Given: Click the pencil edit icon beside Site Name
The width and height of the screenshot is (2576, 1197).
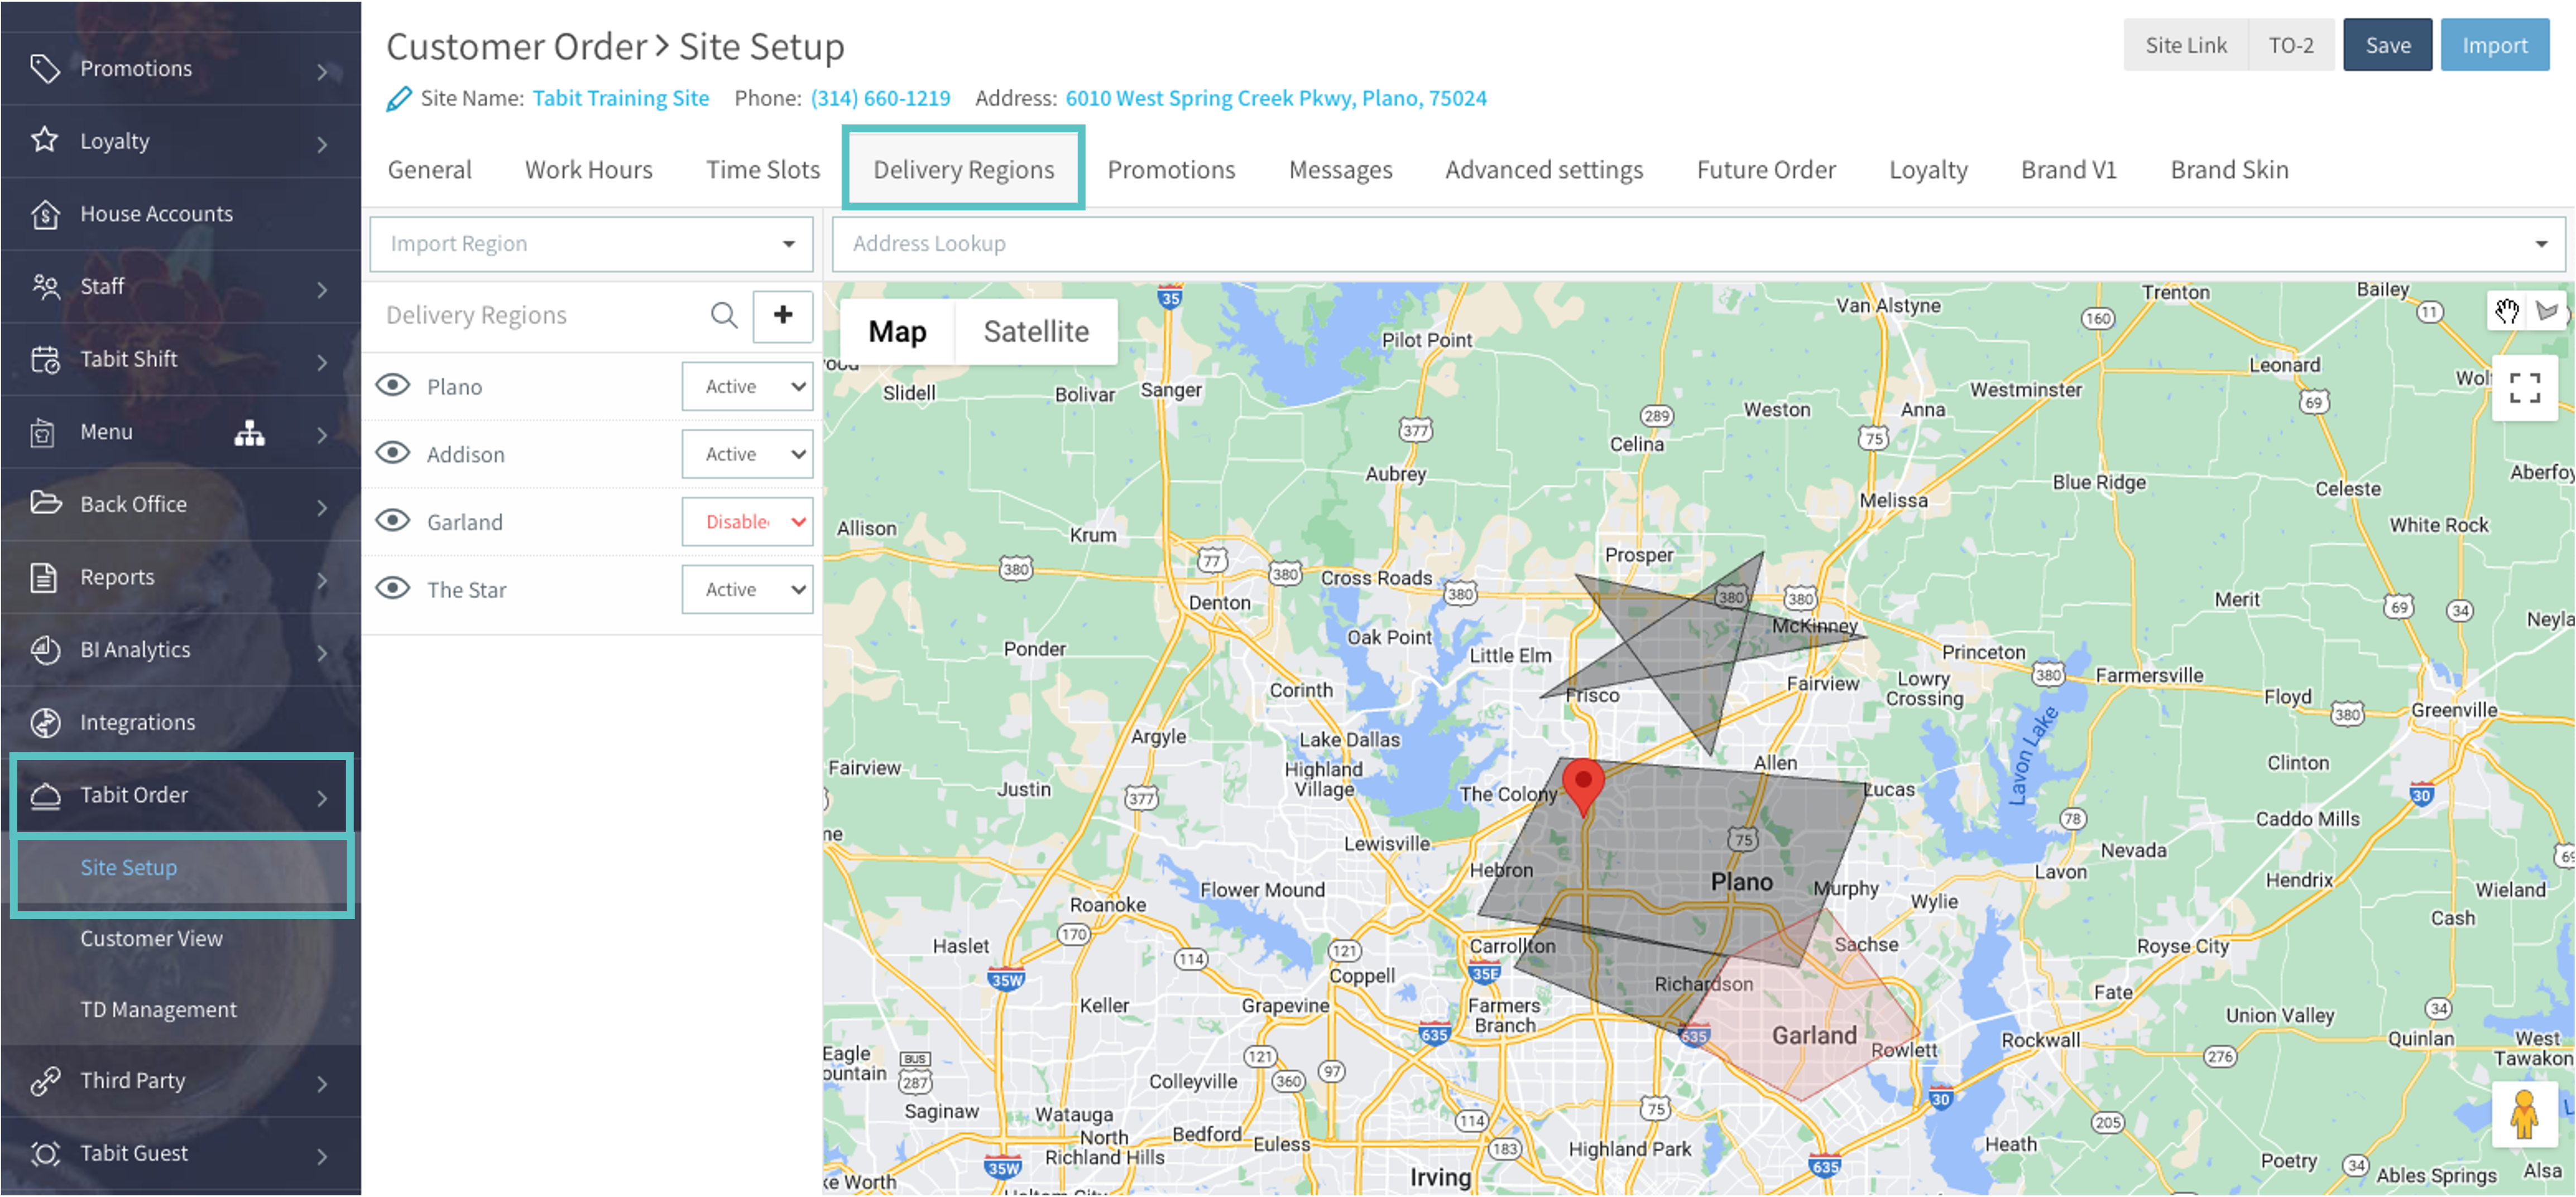Looking at the screenshot, I should tap(398, 98).
